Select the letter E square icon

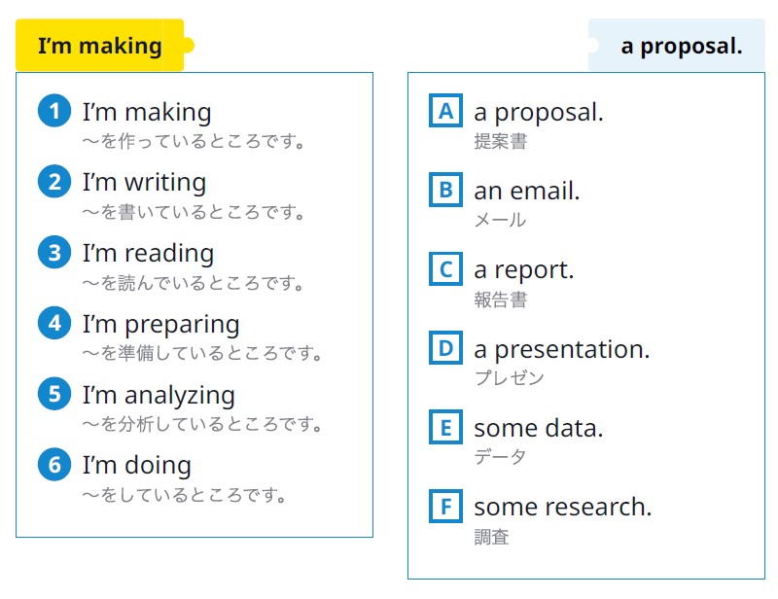pyautogui.click(x=445, y=427)
